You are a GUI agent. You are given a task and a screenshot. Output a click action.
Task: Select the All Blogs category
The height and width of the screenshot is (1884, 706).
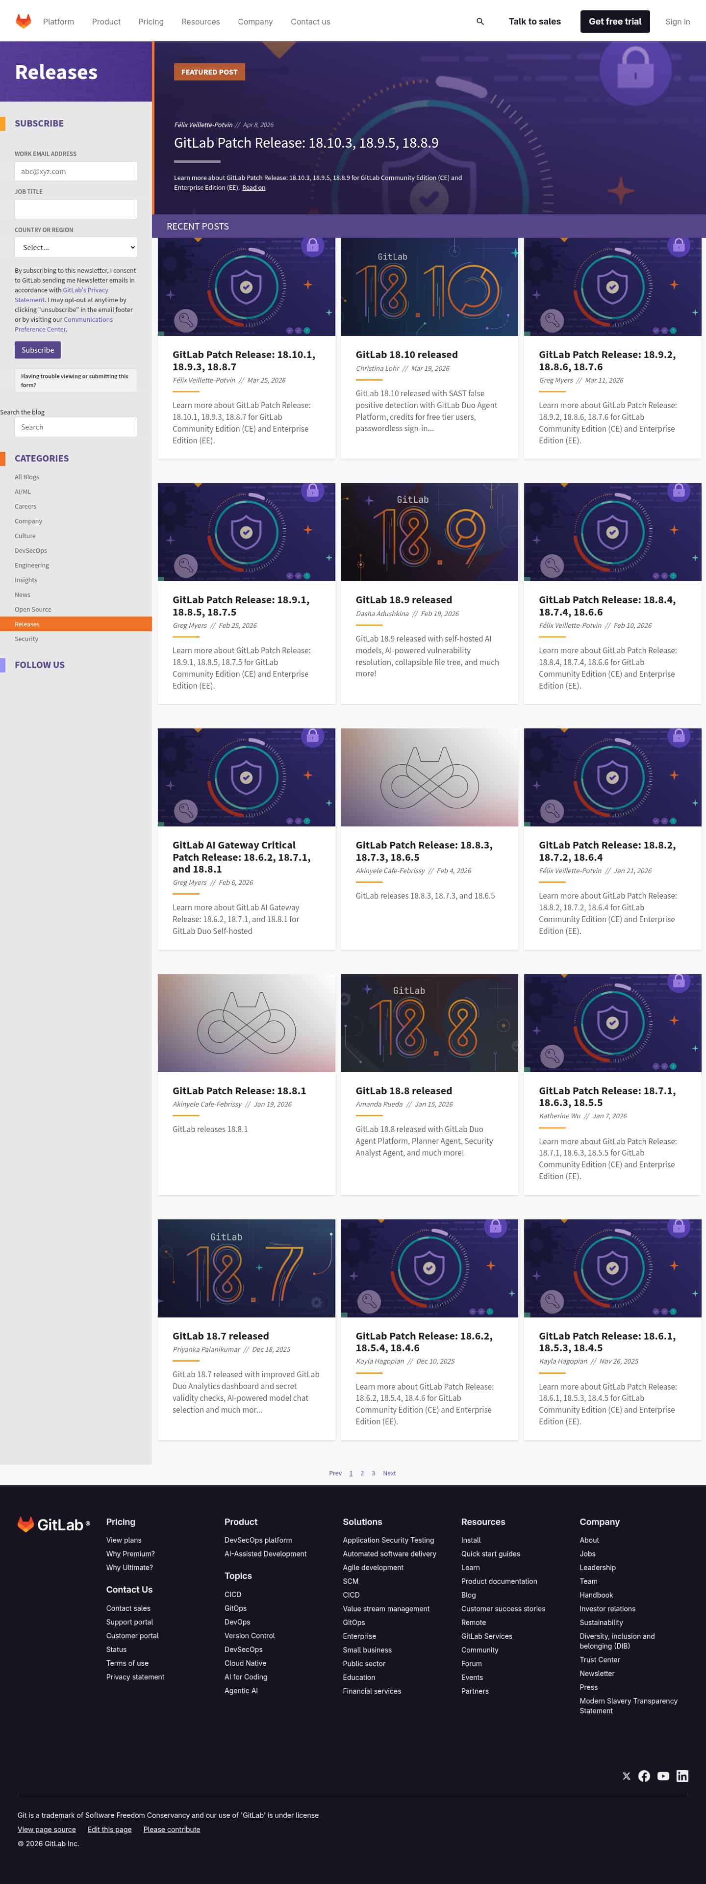click(27, 477)
